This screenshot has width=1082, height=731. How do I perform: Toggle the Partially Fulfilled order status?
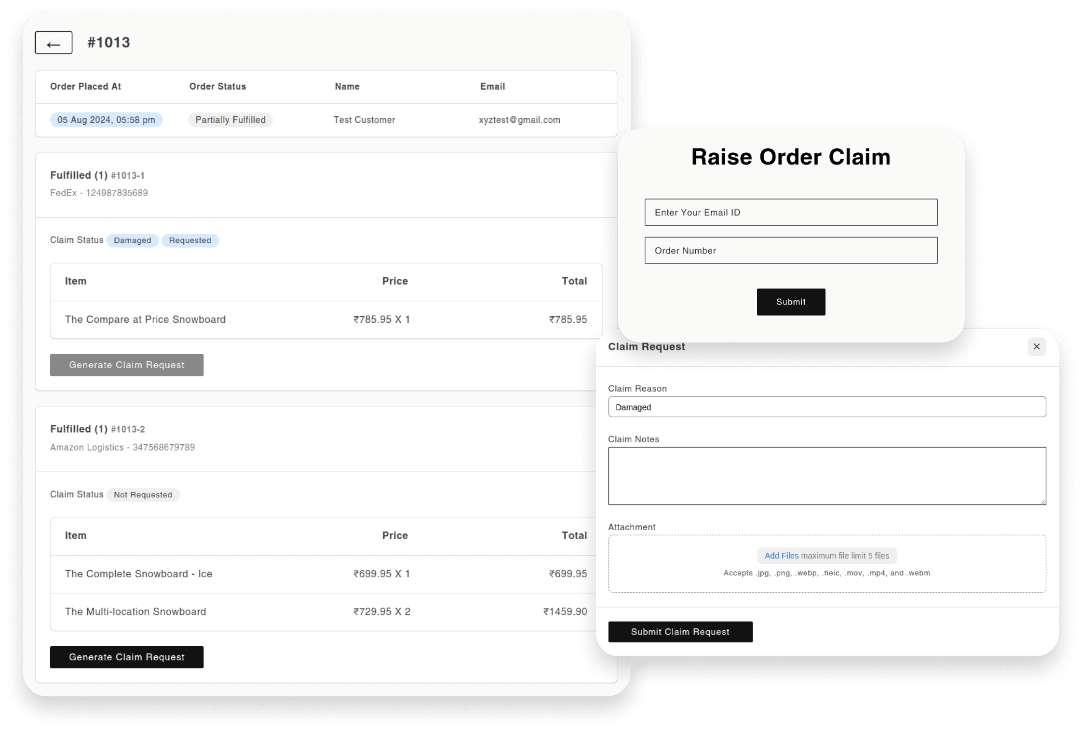(230, 120)
